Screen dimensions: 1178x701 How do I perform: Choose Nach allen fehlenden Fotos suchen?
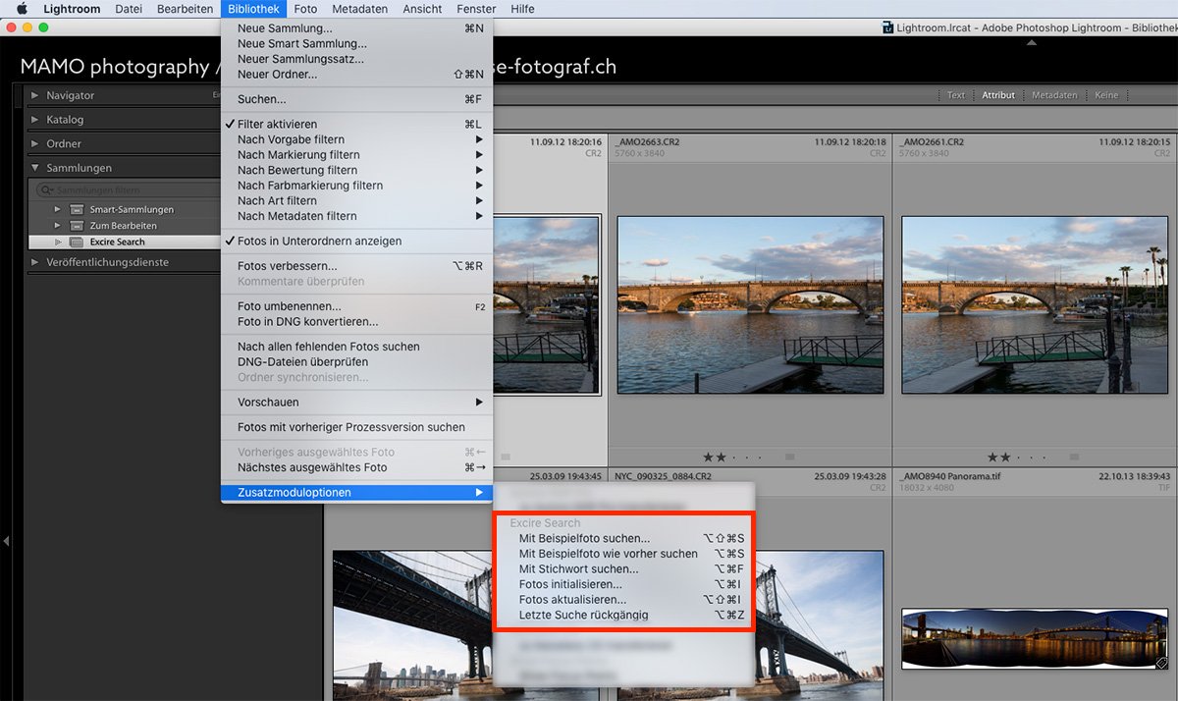pos(357,347)
